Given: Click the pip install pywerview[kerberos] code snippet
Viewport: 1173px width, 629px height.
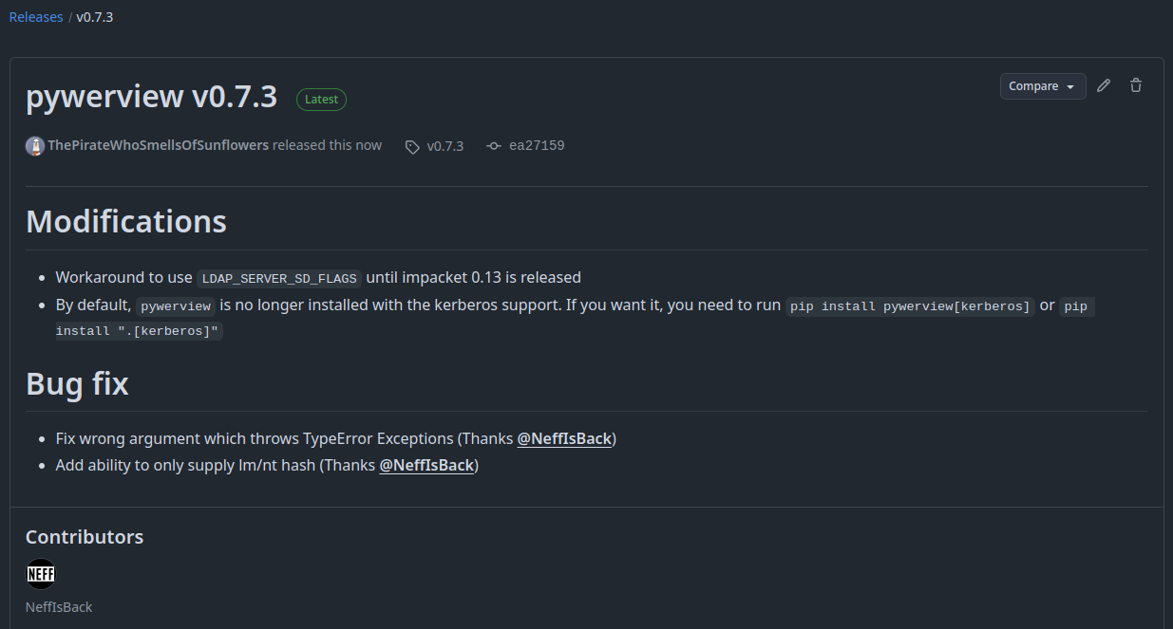Looking at the screenshot, I should [910, 306].
